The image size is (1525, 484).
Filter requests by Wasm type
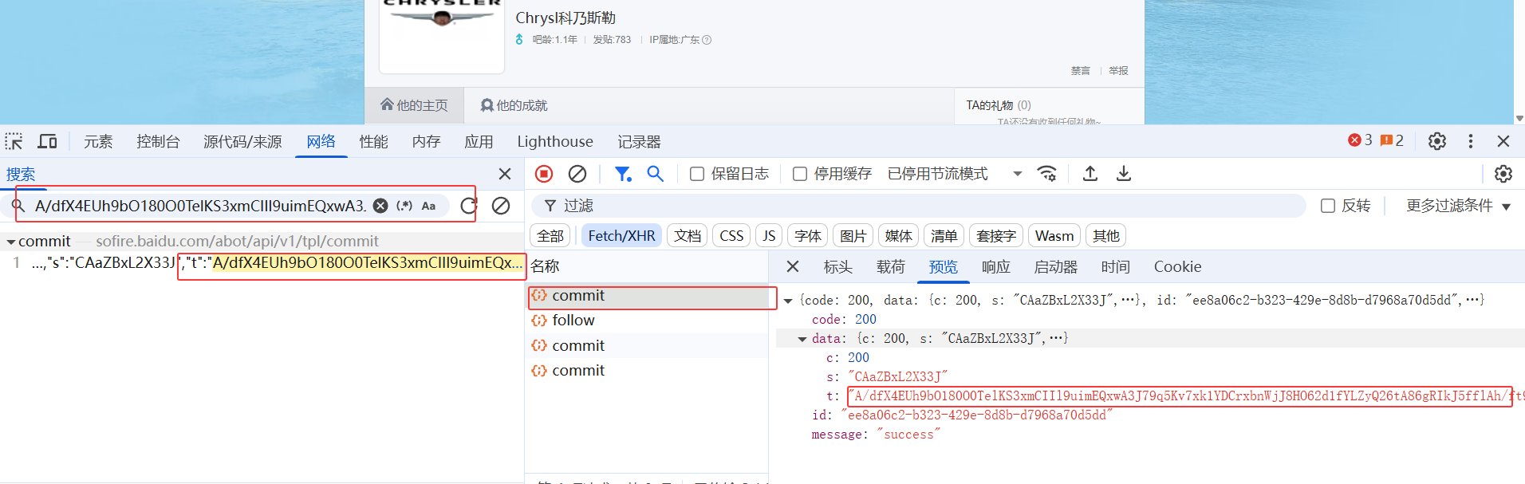[1054, 236]
